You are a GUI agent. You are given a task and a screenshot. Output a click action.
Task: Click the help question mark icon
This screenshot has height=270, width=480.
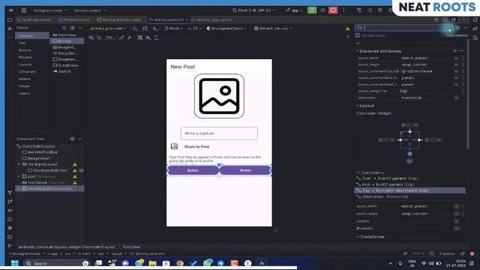point(347,37)
